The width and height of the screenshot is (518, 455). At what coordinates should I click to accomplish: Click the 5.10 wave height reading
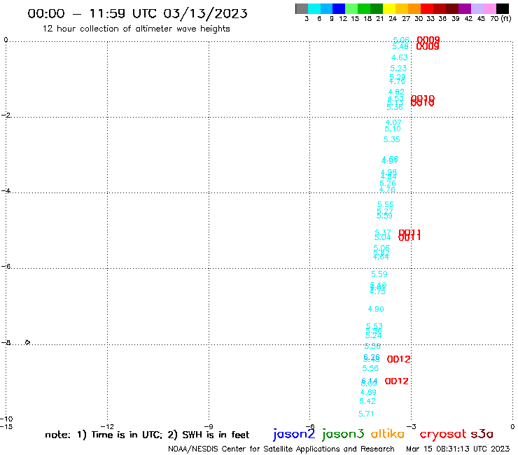coord(393,129)
